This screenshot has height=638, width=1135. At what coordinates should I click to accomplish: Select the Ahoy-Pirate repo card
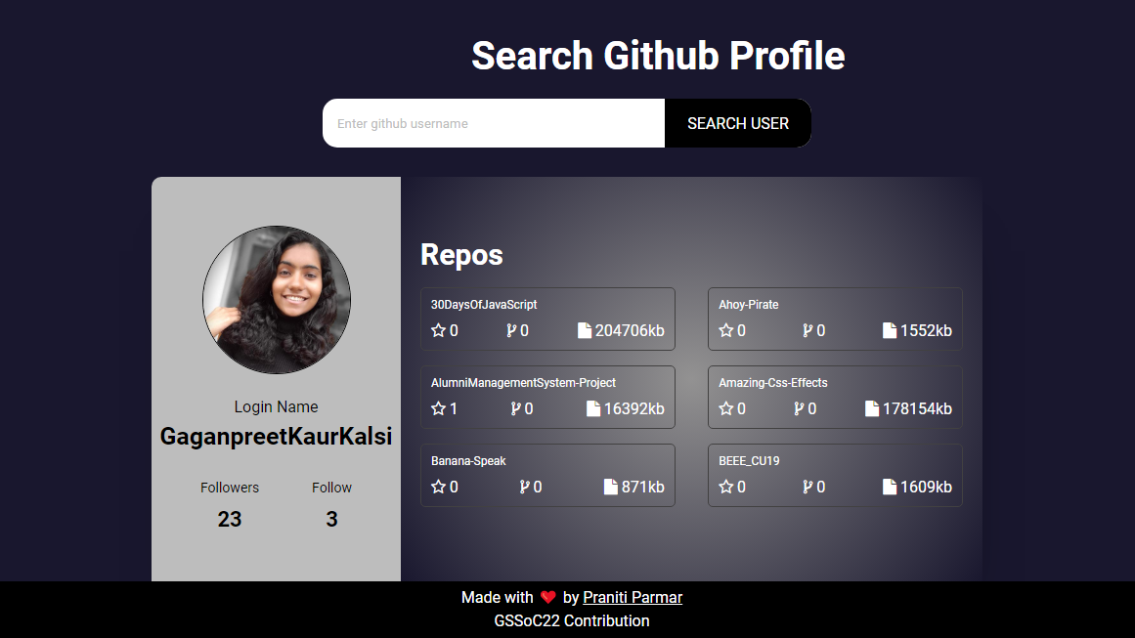click(835, 319)
